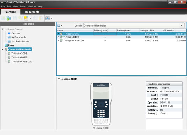Select TI-Nspire D4E3 name in table
This screenshot has height=135, width=187.
coord(71,37)
